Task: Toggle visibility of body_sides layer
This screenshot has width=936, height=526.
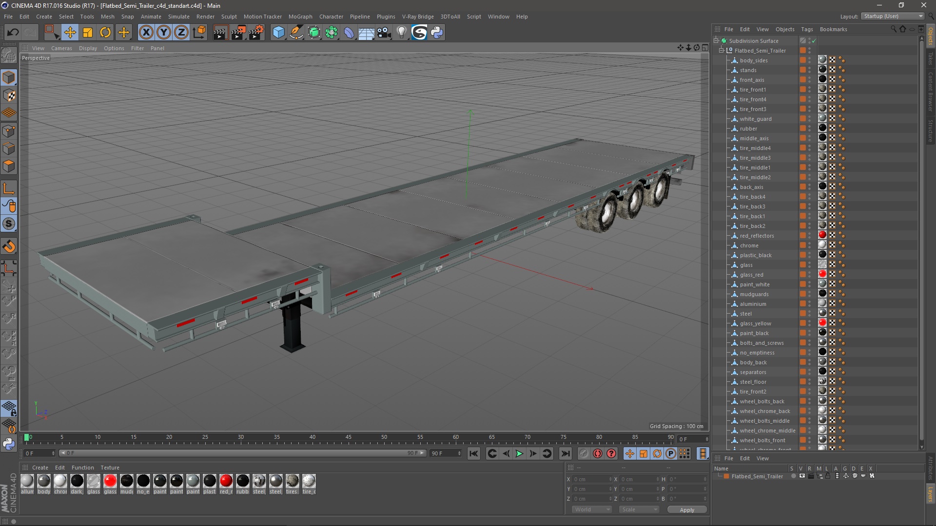Action: coord(810,58)
